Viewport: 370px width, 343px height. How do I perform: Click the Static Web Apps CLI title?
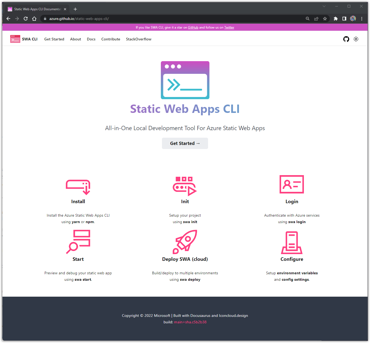tap(185, 109)
